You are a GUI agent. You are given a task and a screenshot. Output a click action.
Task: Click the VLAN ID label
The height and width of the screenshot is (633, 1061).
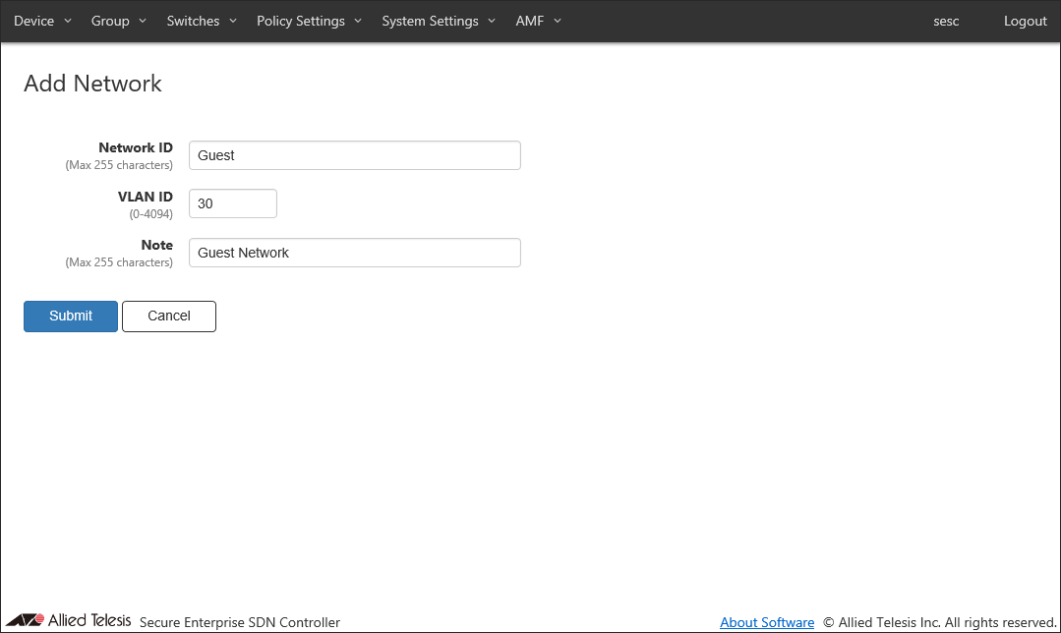(146, 197)
